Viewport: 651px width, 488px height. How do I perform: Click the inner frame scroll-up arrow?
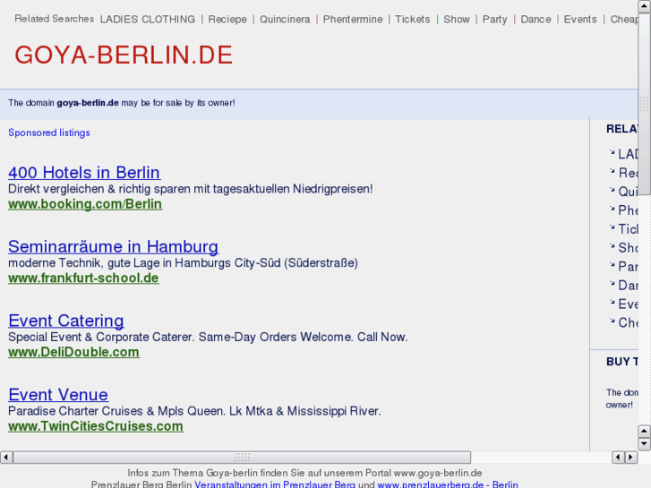tap(644, 431)
